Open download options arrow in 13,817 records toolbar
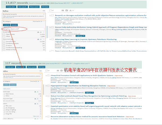 tap(73, 10)
